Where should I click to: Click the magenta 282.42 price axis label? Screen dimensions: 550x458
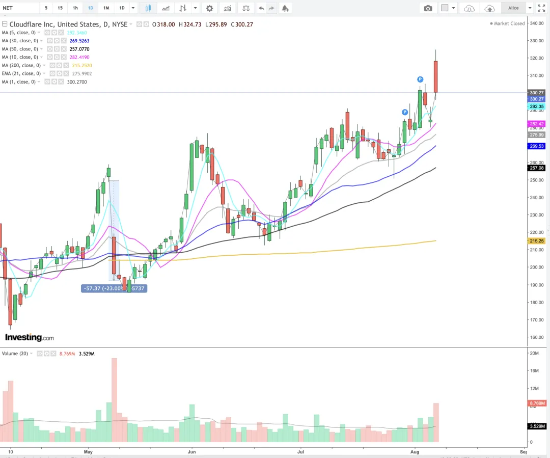tap(537, 124)
